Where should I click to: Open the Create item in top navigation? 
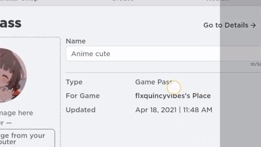point(123,0)
